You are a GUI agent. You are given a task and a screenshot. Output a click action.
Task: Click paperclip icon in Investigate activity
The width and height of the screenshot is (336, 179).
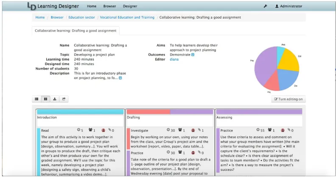pyautogui.click(x=199, y=130)
